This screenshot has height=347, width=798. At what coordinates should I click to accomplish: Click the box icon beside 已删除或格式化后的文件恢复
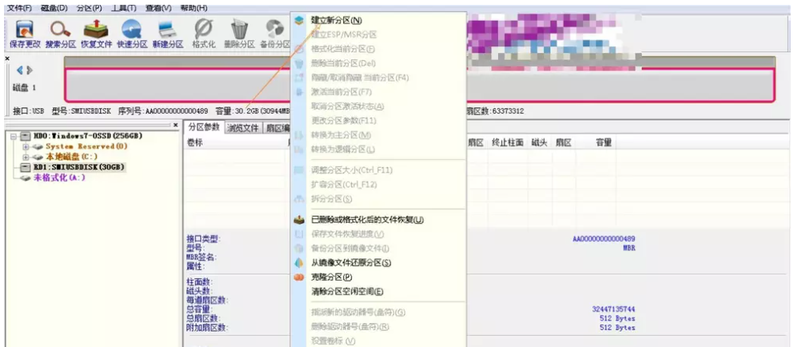click(x=299, y=220)
